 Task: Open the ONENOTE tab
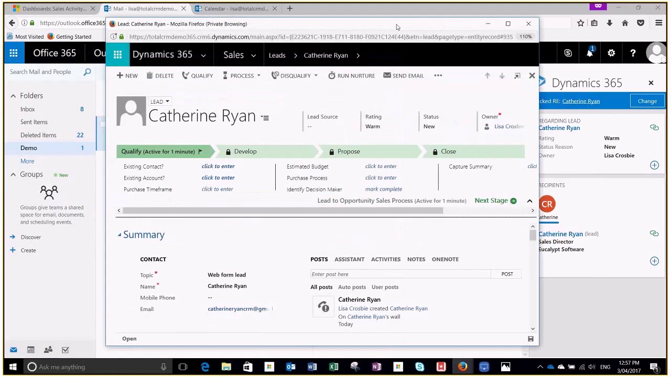(x=445, y=259)
